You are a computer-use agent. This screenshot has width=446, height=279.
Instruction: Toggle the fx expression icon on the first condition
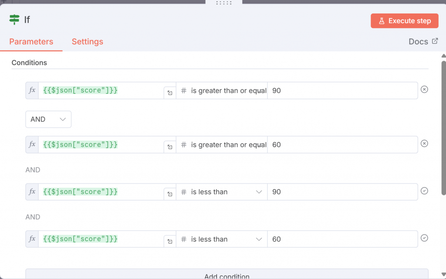[x=32, y=91]
